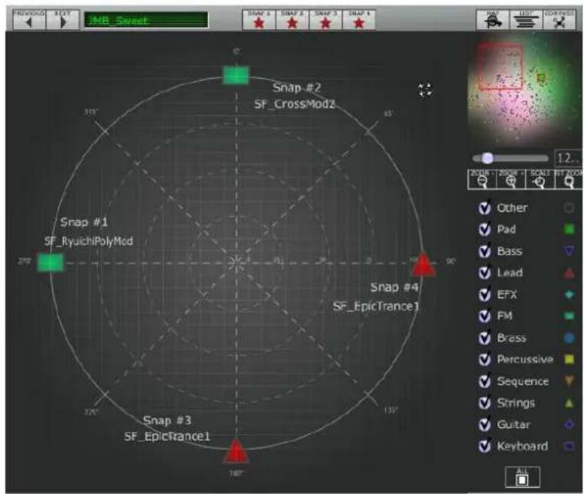Select the Snap 2 star button
584x494 pixels.
tap(292, 20)
